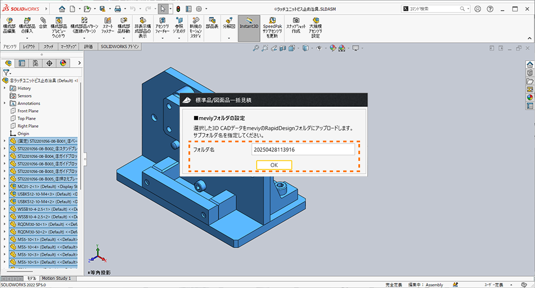Click アセンブリフィーチャー tool
535x288 pixels.
(x=163, y=25)
